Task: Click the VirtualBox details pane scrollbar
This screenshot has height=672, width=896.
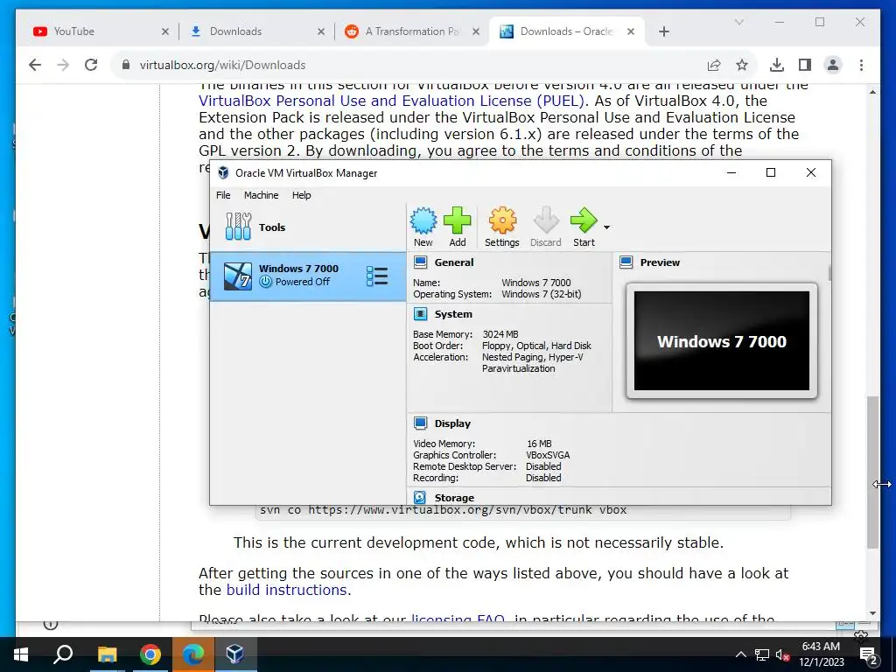Action: [829, 273]
